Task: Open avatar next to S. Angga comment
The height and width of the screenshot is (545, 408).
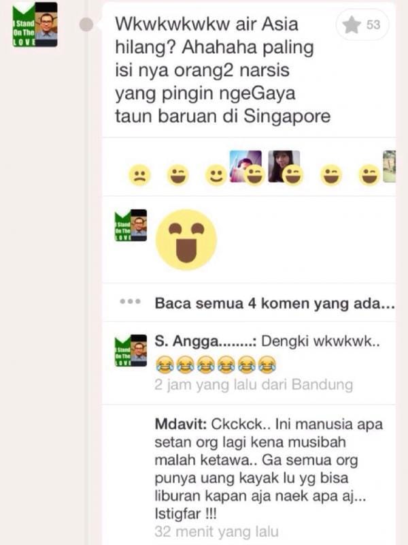Action: tap(131, 350)
